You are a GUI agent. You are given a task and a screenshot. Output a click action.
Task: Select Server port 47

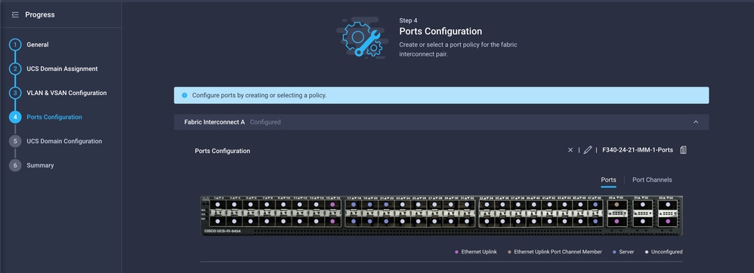(595, 204)
